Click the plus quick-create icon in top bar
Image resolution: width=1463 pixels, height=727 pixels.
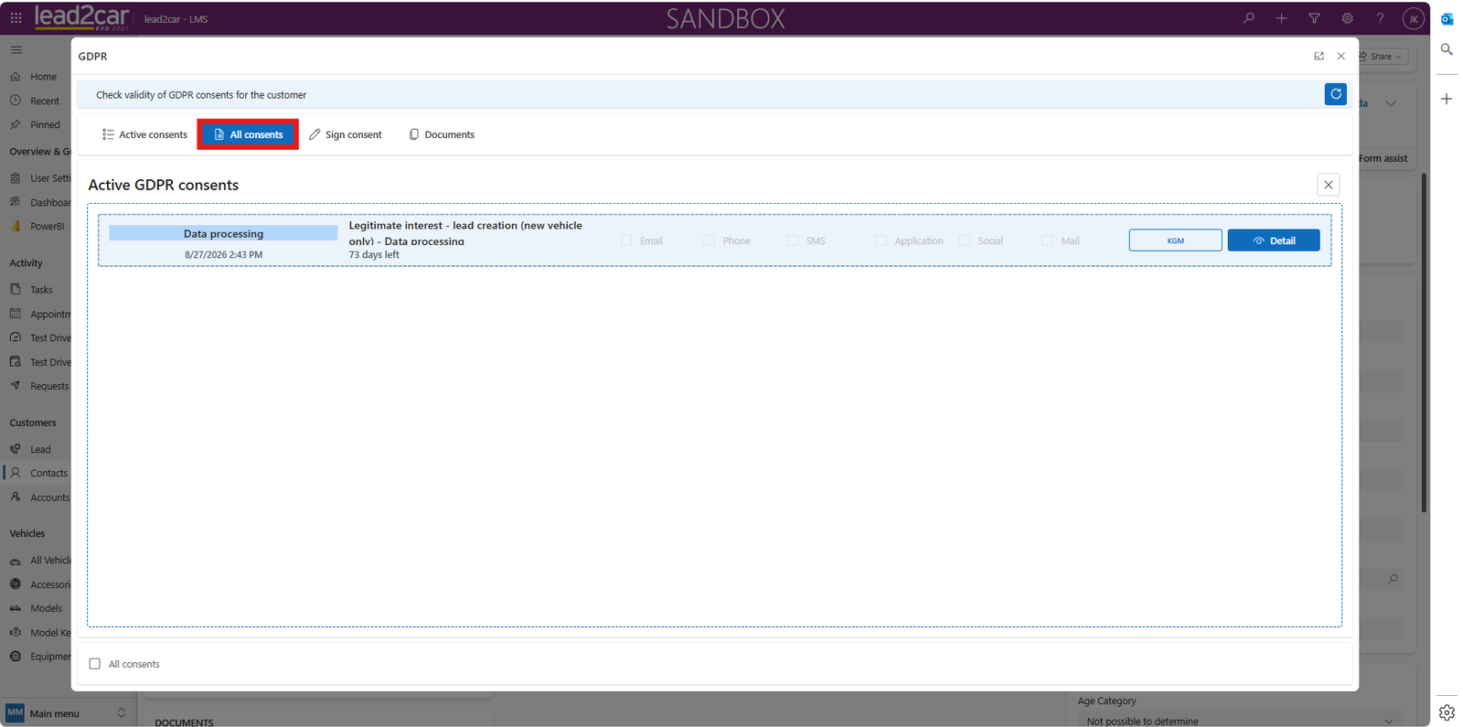click(x=1281, y=18)
